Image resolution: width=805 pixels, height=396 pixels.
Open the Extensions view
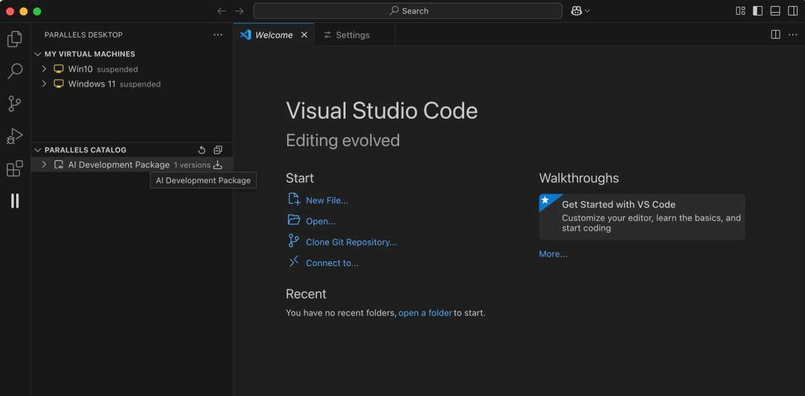tap(15, 168)
